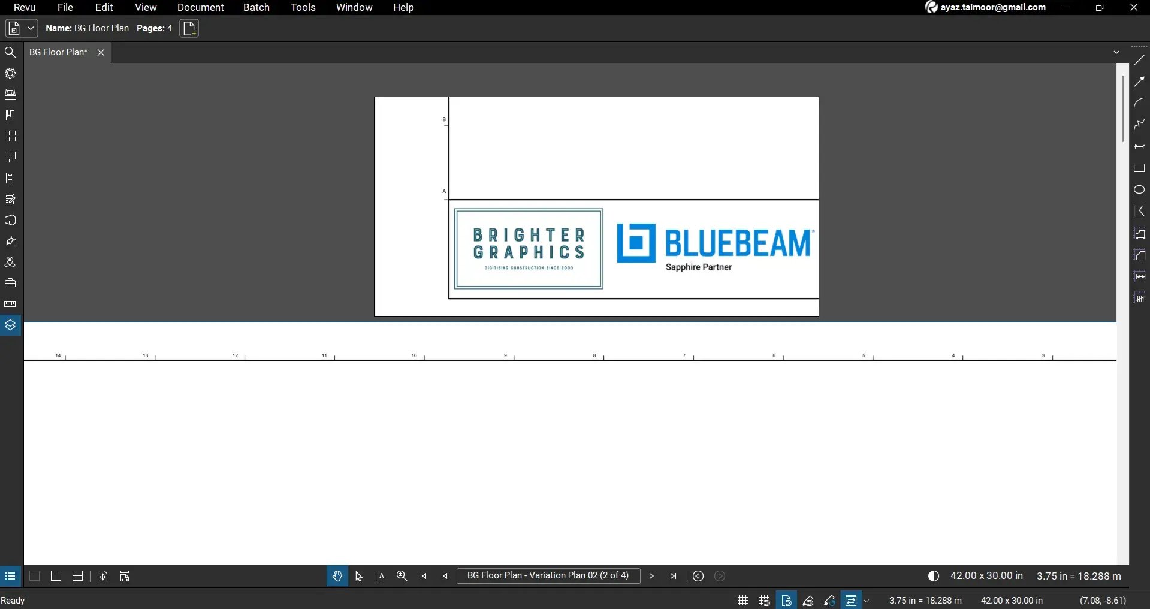Open the Batch menu

256,7
